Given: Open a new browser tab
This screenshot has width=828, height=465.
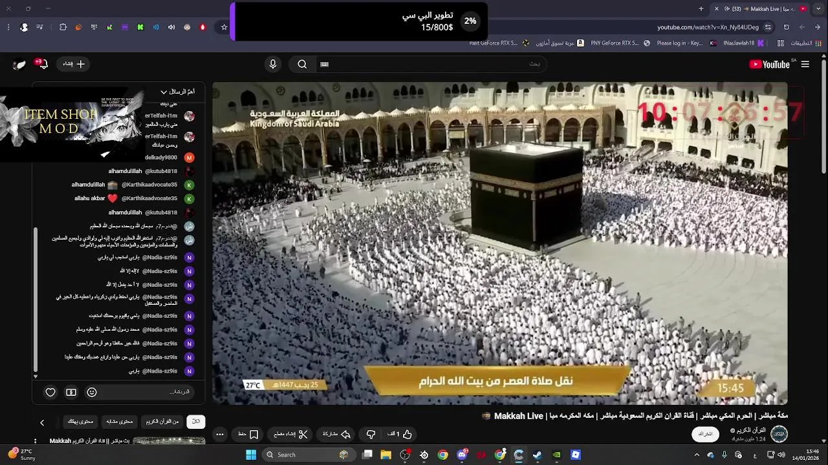Looking at the screenshot, I should coord(701,8).
